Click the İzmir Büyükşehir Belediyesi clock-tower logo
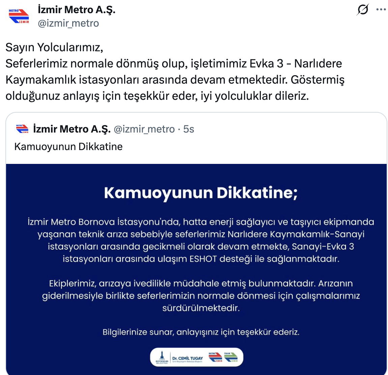This screenshot has height=375, width=388. 162,357
